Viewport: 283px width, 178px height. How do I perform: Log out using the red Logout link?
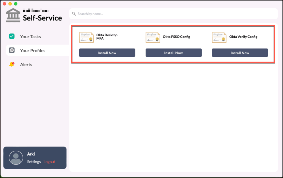[49, 162]
